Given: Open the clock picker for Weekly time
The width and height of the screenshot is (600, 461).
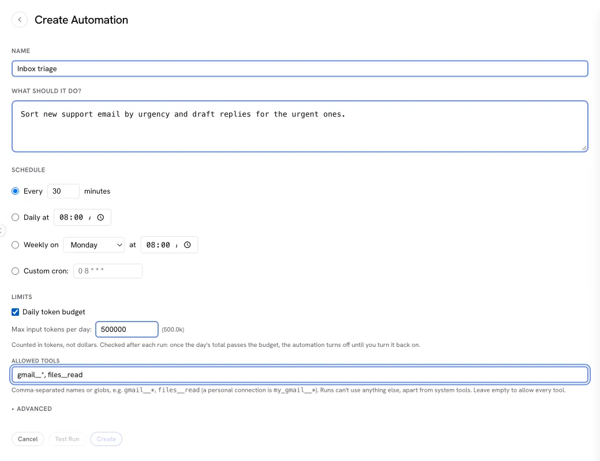Looking at the screenshot, I should point(187,245).
